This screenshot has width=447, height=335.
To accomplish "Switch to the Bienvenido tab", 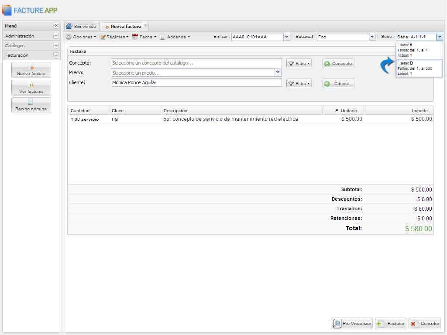I will click(82, 27).
